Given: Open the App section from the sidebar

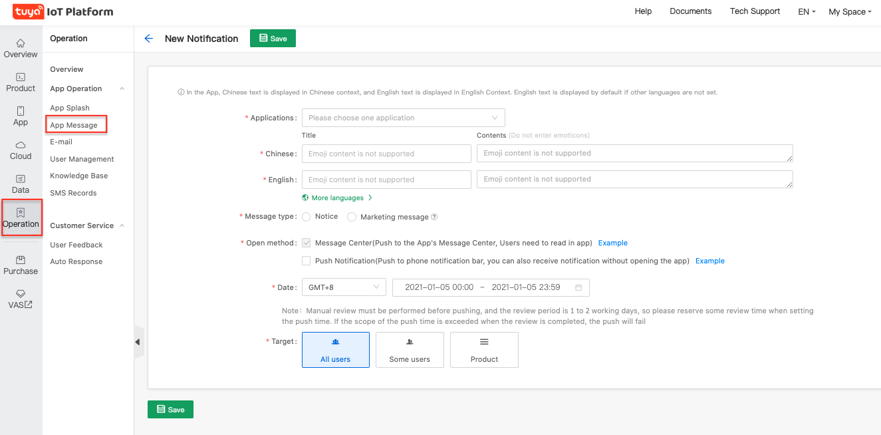Looking at the screenshot, I should (20, 115).
